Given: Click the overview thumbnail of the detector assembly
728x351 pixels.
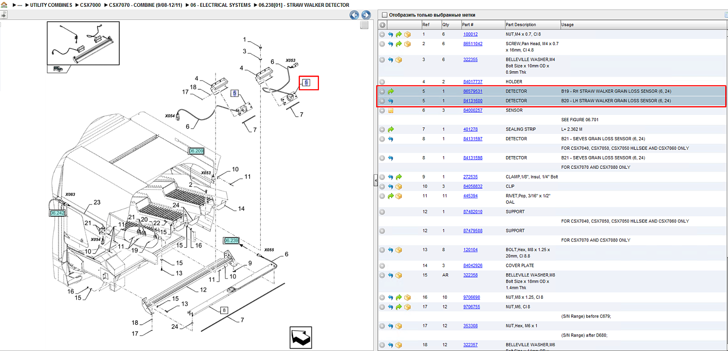Looking at the screenshot, I should (x=83, y=43).
